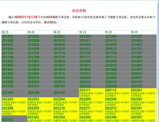Pick cell 201609
This screenshot has width=159, height=122.
(x=40, y=49)
